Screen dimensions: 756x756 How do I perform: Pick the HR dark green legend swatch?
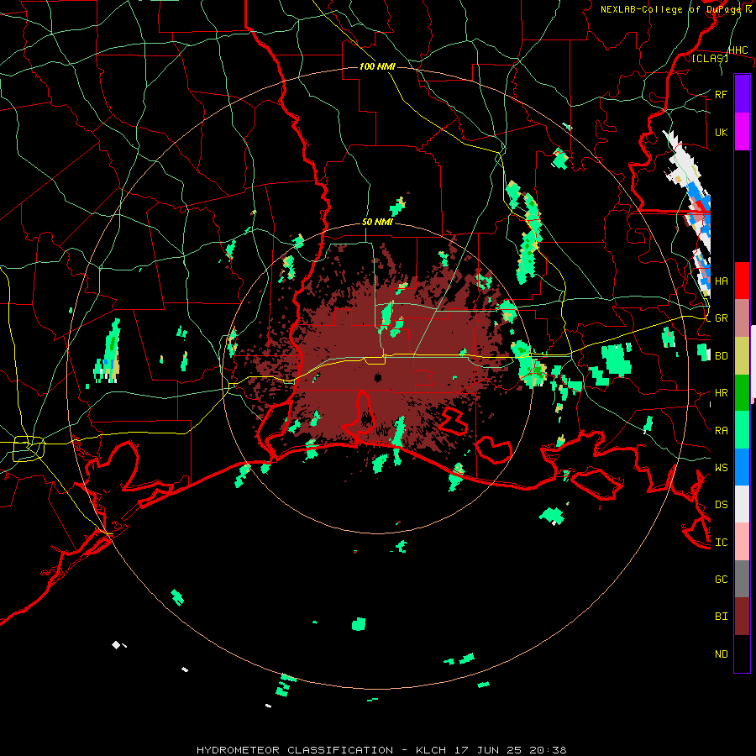coord(742,393)
